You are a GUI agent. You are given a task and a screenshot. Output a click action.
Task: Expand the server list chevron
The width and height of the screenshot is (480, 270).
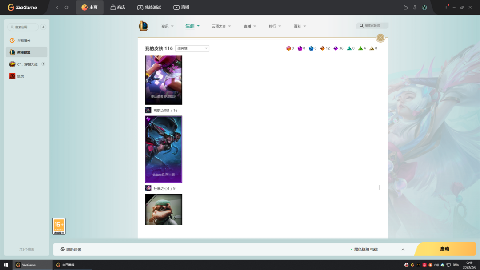click(403, 250)
